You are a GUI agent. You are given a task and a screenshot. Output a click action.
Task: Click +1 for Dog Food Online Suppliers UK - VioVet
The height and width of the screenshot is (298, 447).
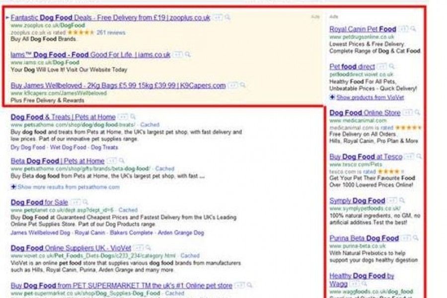point(138,248)
